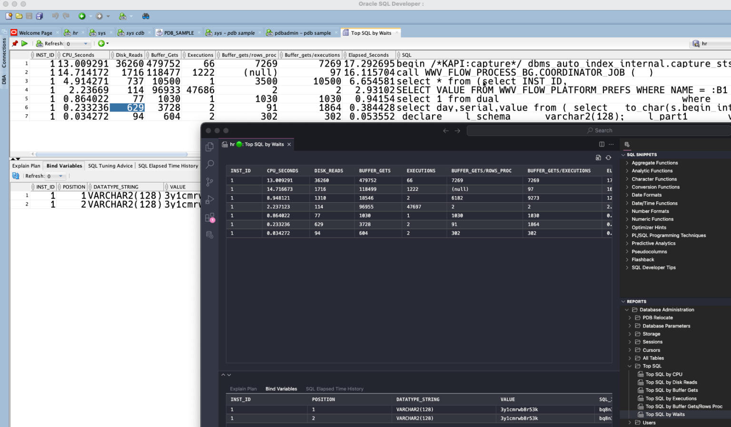The height and width of the screenshot is (427, 731).
Task: Click the green back navigation arrow button
Action: (x=82, y=16)
